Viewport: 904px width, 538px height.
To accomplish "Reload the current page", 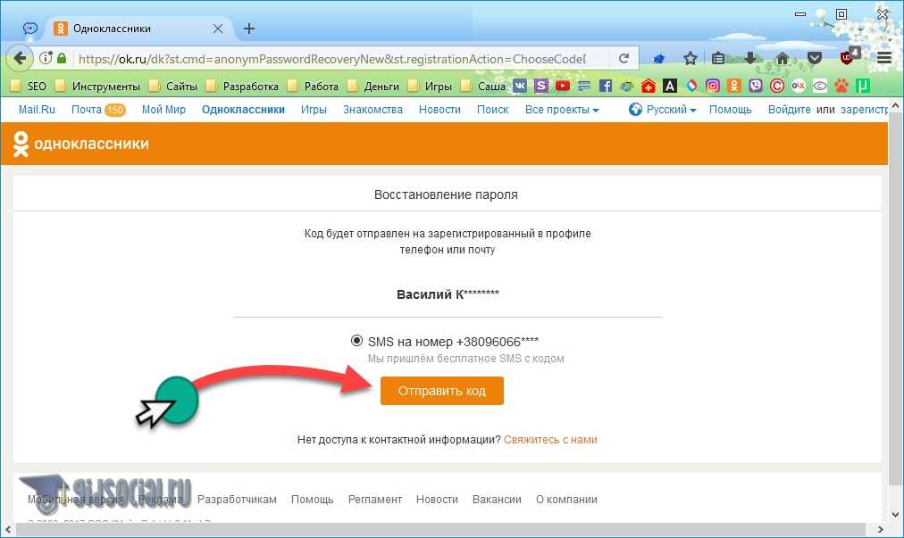I will point(624,59).
